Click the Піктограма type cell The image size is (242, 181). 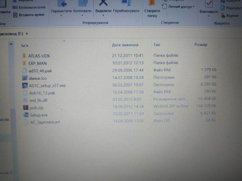tap(164, 77)
